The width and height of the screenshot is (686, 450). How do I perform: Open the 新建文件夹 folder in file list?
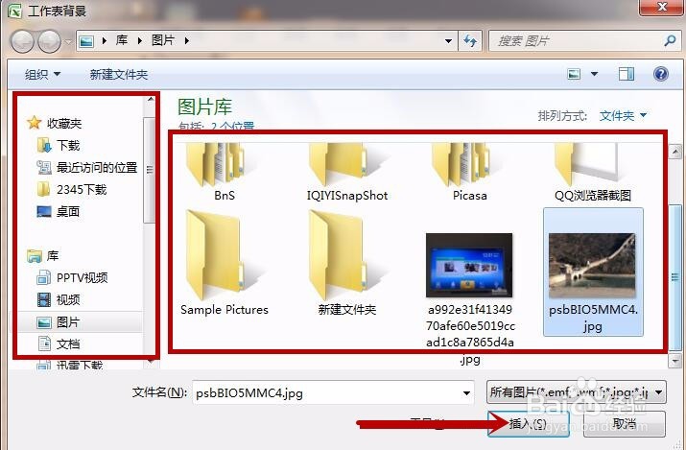[x=347, y=264]
